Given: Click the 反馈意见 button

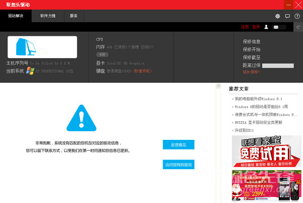Looking at the screenshot, I should tap(179, 144).
